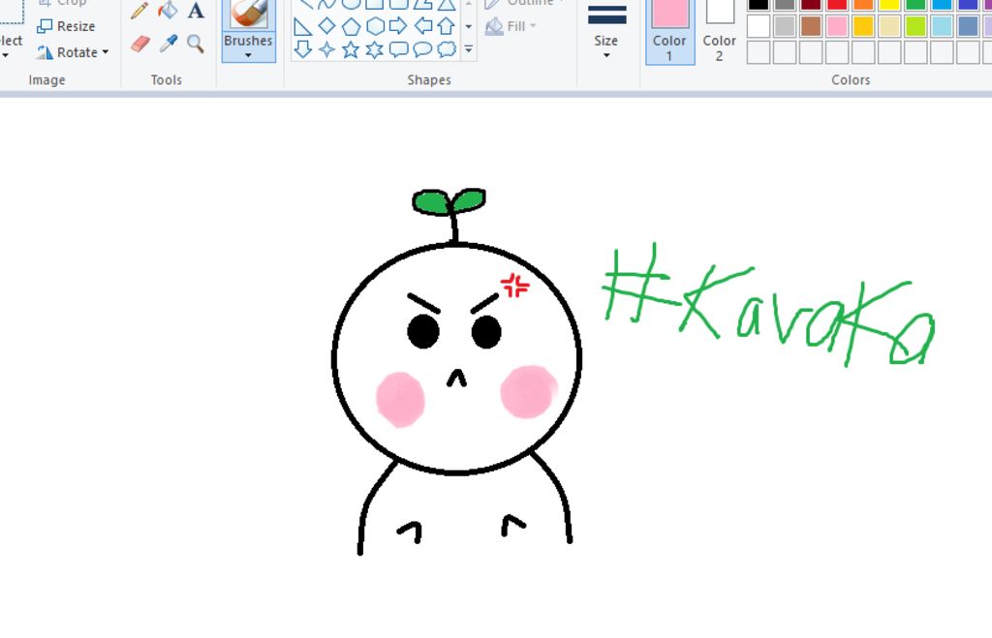Select the Fill with color bucket tool
The height and width of the screenshot is (638, 992).
168,10
